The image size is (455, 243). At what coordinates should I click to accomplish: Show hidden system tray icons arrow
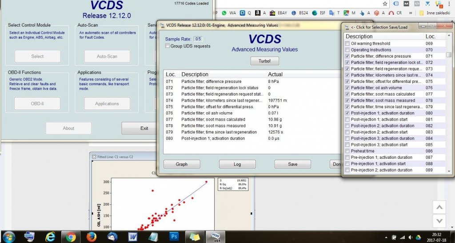click(386, 238)
